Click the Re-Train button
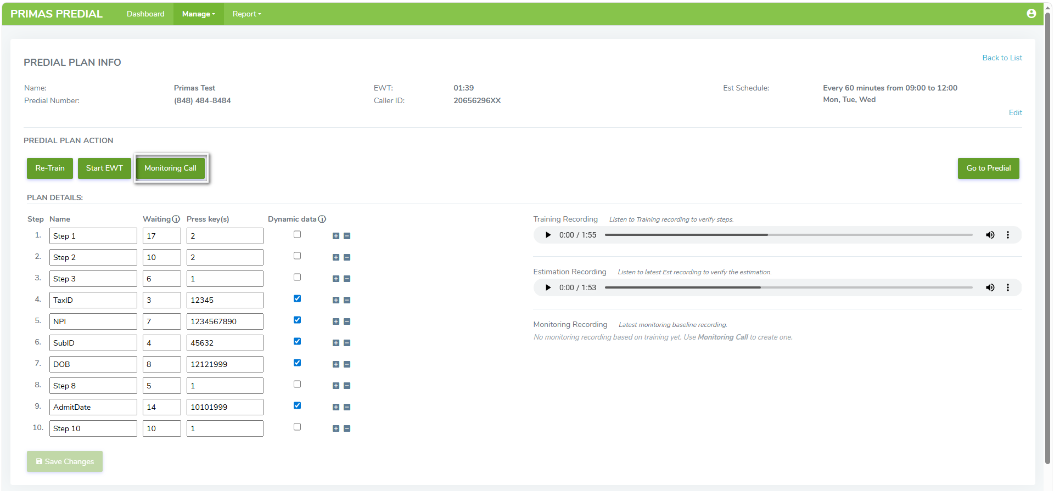 click(x=50, y=168)
